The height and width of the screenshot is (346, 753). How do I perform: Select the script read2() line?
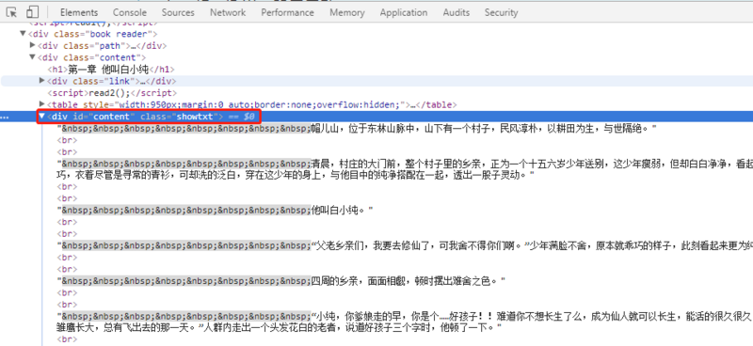(112, 93)
